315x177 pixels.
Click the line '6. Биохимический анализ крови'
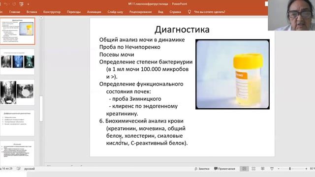[141, 121]
